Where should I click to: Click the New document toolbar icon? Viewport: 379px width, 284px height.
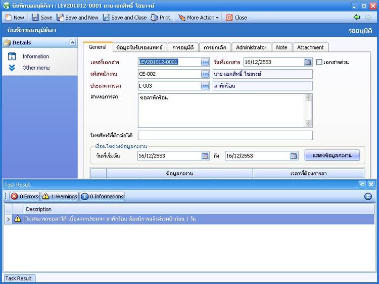[9, 17]
